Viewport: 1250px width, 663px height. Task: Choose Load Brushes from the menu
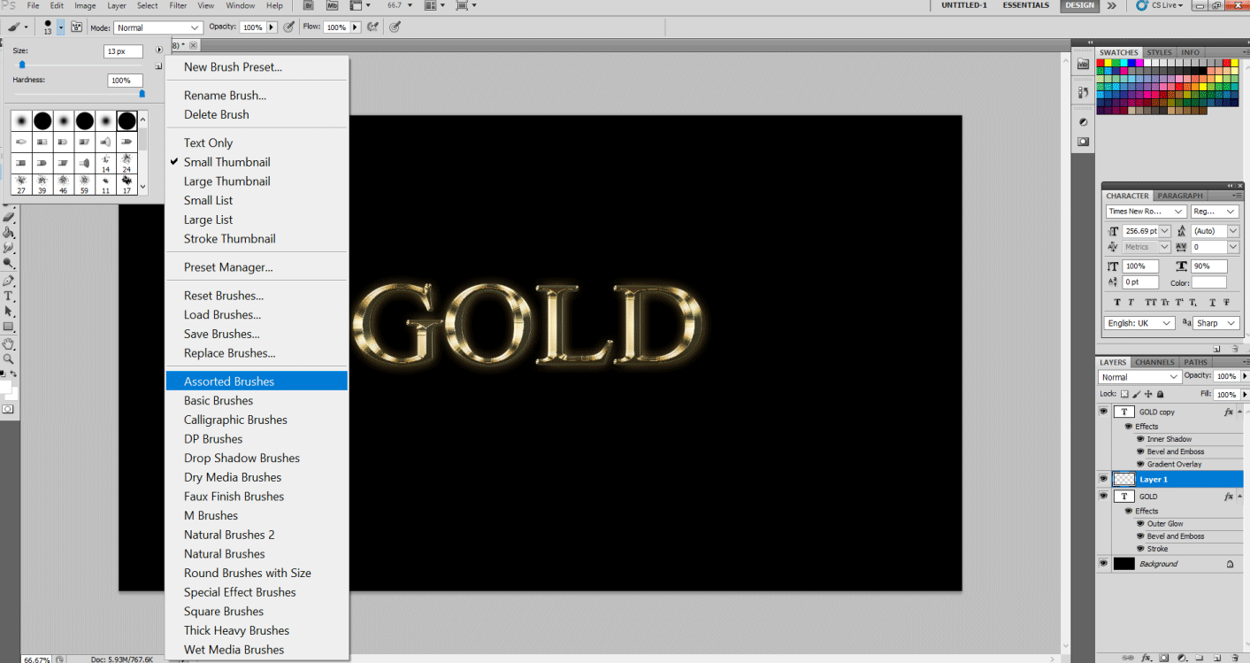222,314
